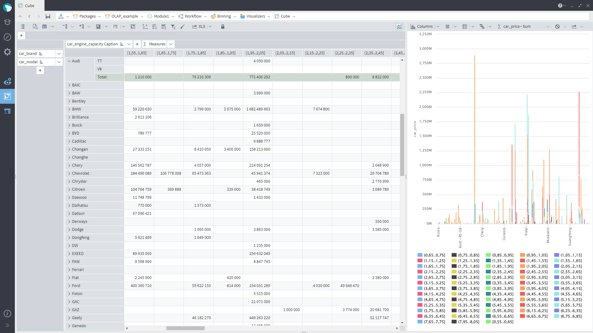The image size is (593, 333).
Task: Open the car_model dimension dropdown
Action: click(59, 62)
